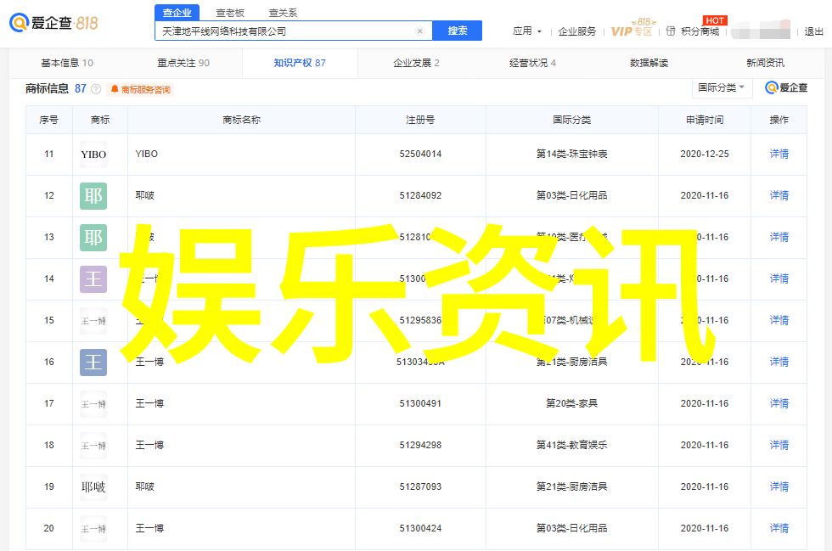832x551 pixels.
Task: Open 详情 for trademark row 20
Action: tap(779, 528)
